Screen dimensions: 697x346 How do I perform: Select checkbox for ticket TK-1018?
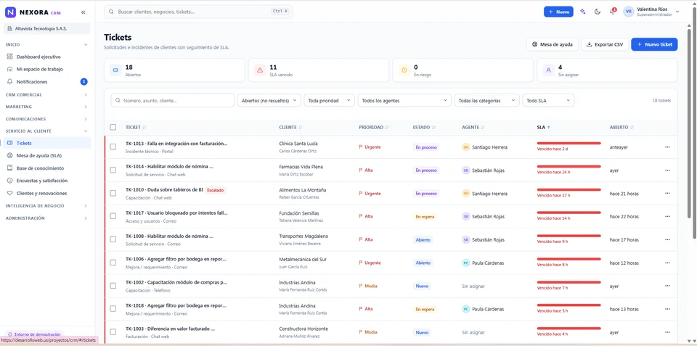click(113, 309)
